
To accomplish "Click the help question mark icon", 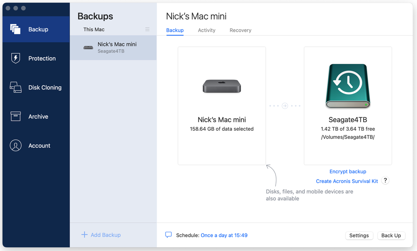I will coord(386,181).
